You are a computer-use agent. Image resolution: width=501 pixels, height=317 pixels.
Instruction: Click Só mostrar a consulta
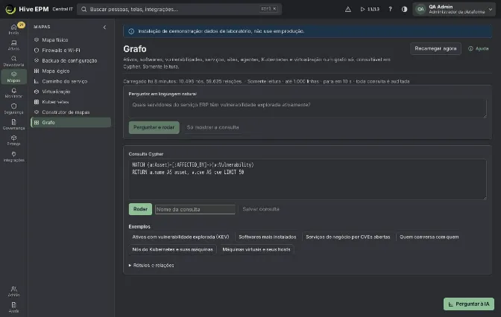click(x=212, y=127)
